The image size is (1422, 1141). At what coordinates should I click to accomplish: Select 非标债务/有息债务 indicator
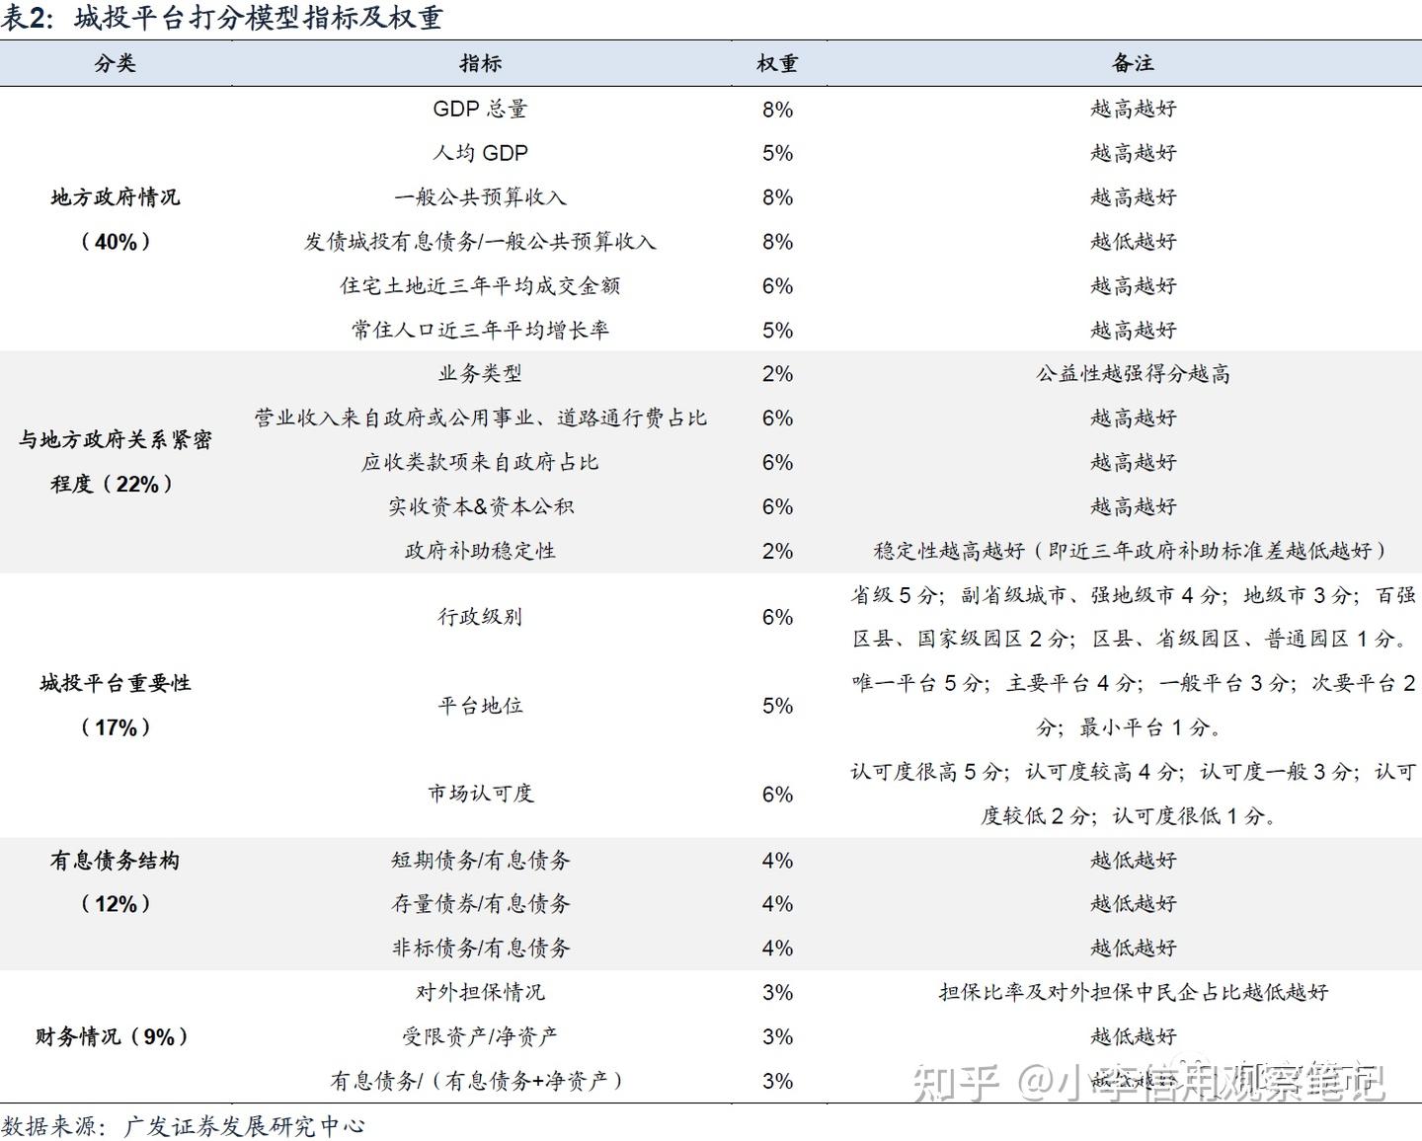coord(480,949)
